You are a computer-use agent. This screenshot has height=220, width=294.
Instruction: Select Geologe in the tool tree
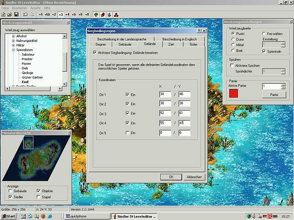tap(27, 73)
